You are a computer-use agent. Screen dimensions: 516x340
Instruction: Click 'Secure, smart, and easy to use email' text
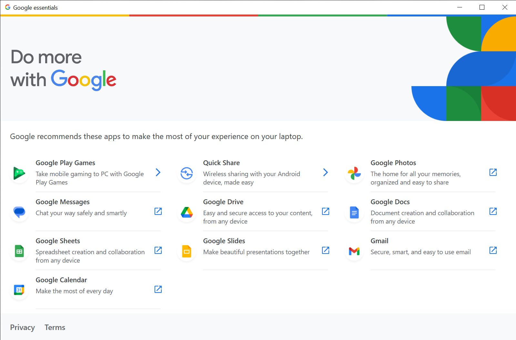(421, 252)
